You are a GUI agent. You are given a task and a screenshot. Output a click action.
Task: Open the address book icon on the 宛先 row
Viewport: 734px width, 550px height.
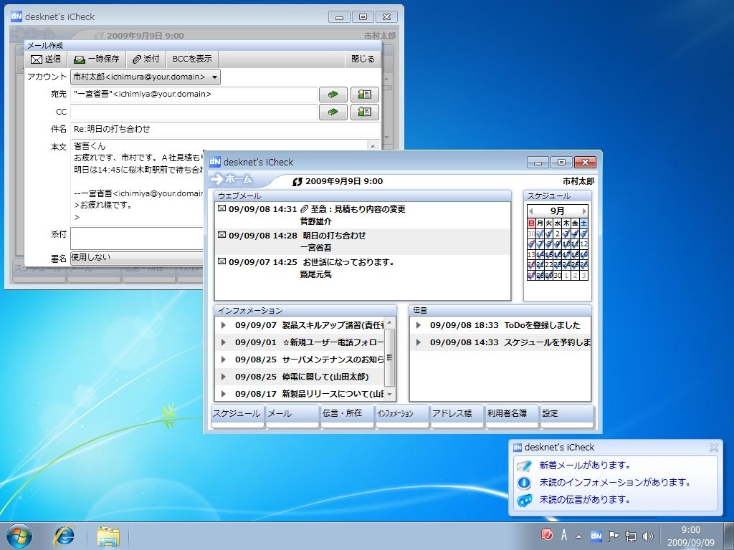(365, 95)
